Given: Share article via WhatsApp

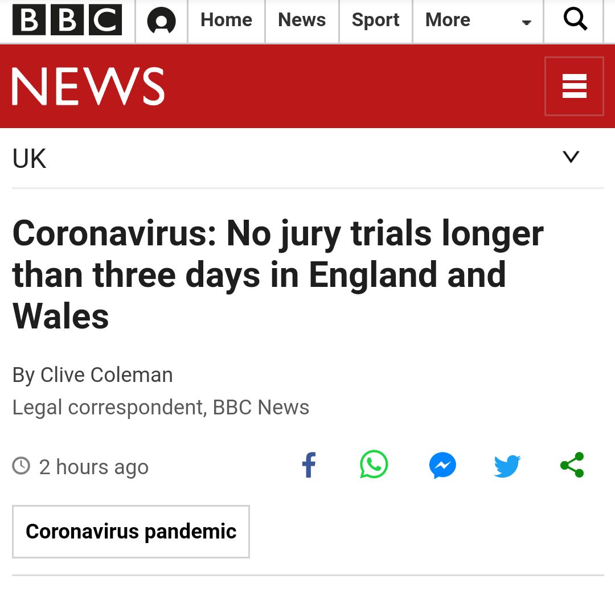Looking at the screenshot, I should point(374,465).
